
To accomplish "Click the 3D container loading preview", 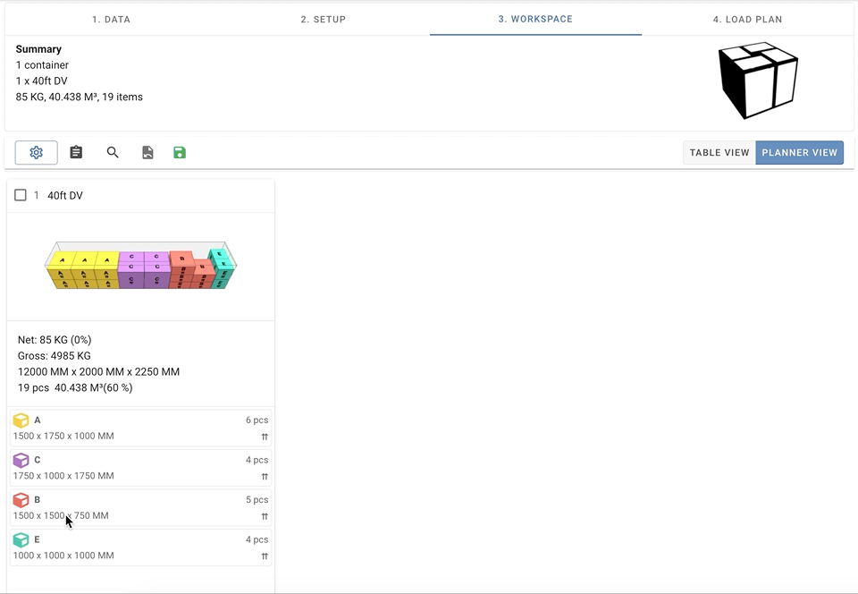I will 140,266.
